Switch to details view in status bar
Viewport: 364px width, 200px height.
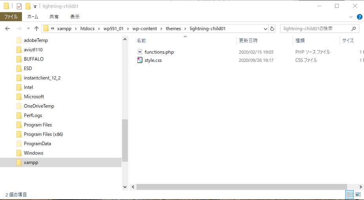tap(350, 195)
